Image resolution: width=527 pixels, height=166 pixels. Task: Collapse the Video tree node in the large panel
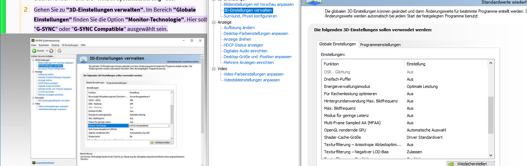click(214, 69)
